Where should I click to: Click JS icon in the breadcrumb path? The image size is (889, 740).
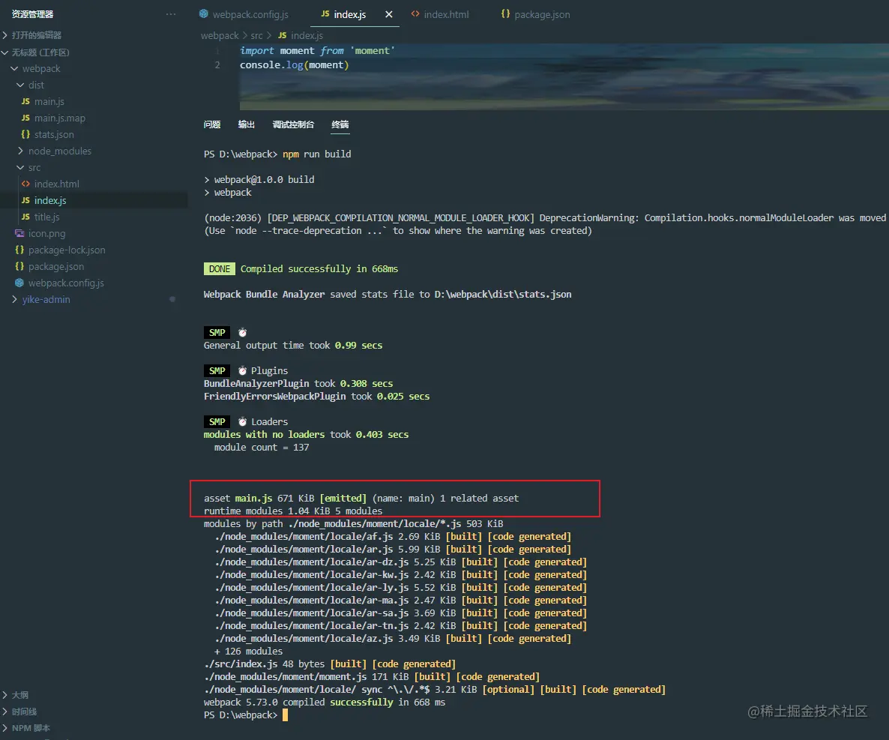[x=283, y=35]
